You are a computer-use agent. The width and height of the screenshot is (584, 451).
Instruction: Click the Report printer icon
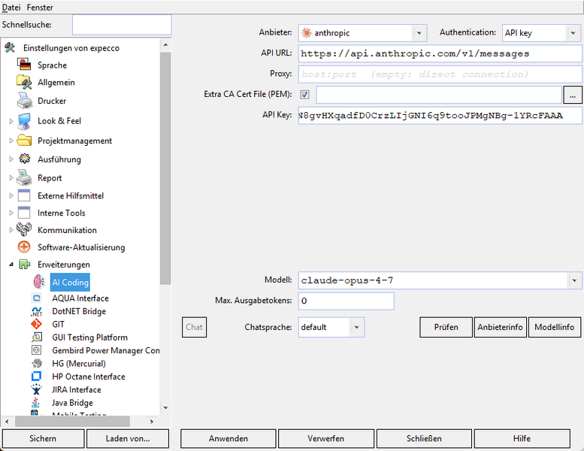[24, 177]
